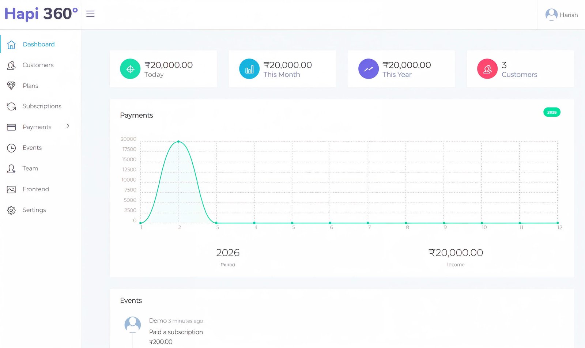Expand the Payments submenu chevron

pyautogui.click(x=68, y=126)
